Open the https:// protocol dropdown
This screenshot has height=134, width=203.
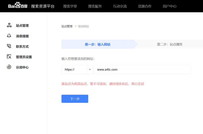click(x=74, y=69)
